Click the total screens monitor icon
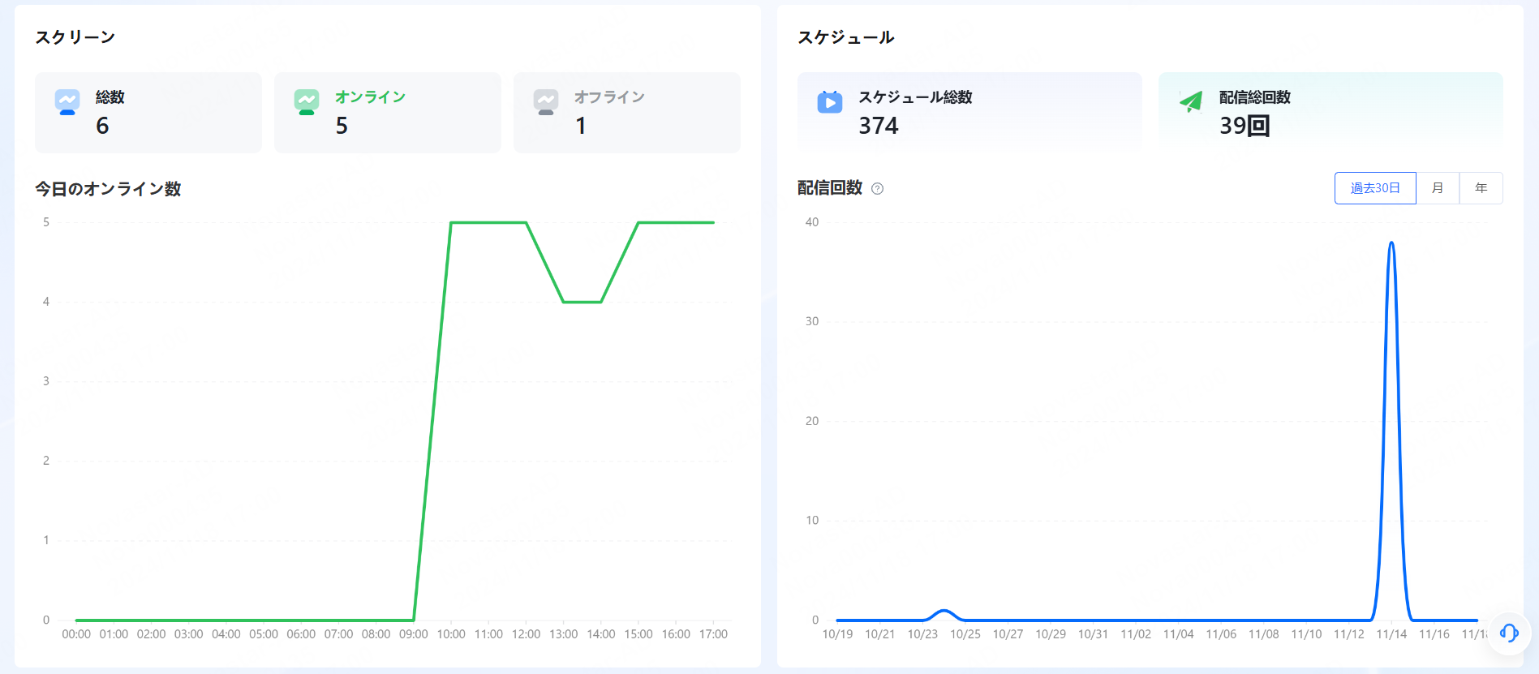The image size is (1539, 674). (x=67, y=101)
